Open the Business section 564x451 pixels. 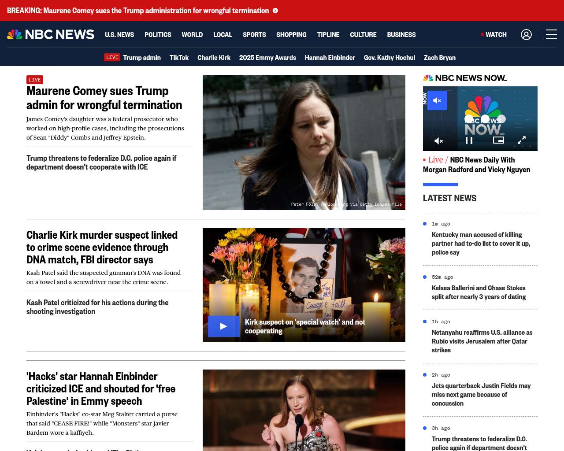coord(401,34)
